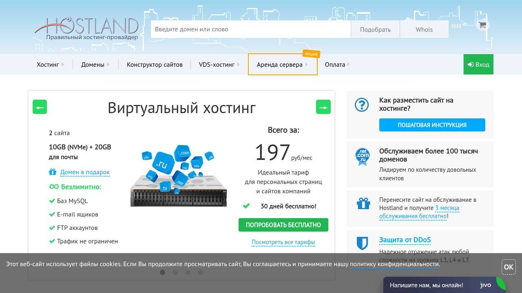The height and width of the screenshot is (293, 522).
Task: Expand the Аренда сервера menu arrow
Action: pyautogui.click(x=306, y=64)
